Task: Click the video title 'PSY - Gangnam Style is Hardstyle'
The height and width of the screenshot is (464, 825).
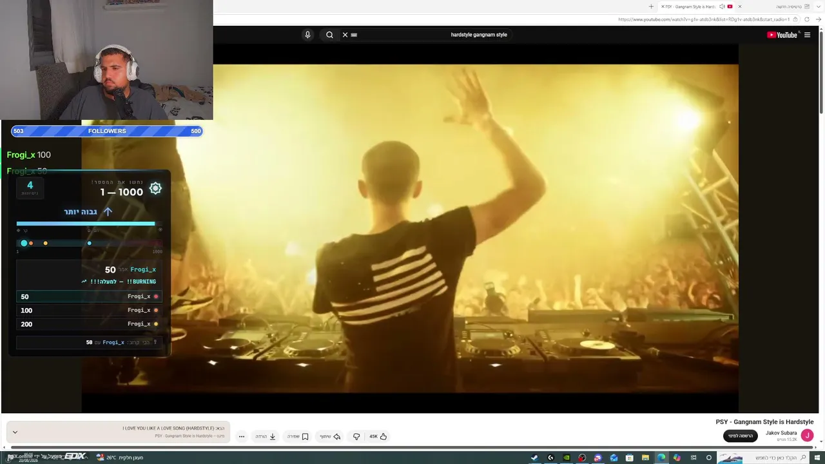Action: 764,422
